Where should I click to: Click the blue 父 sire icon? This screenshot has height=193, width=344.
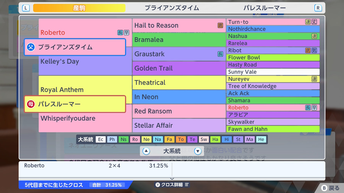[31, 47]
